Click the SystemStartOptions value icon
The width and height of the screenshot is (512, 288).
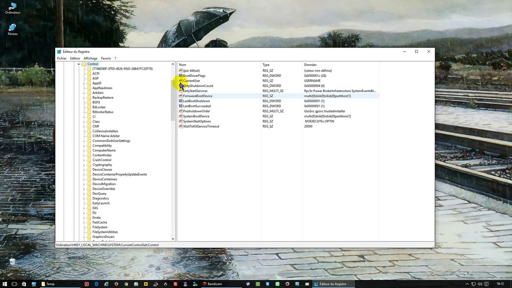coord(180,121)
